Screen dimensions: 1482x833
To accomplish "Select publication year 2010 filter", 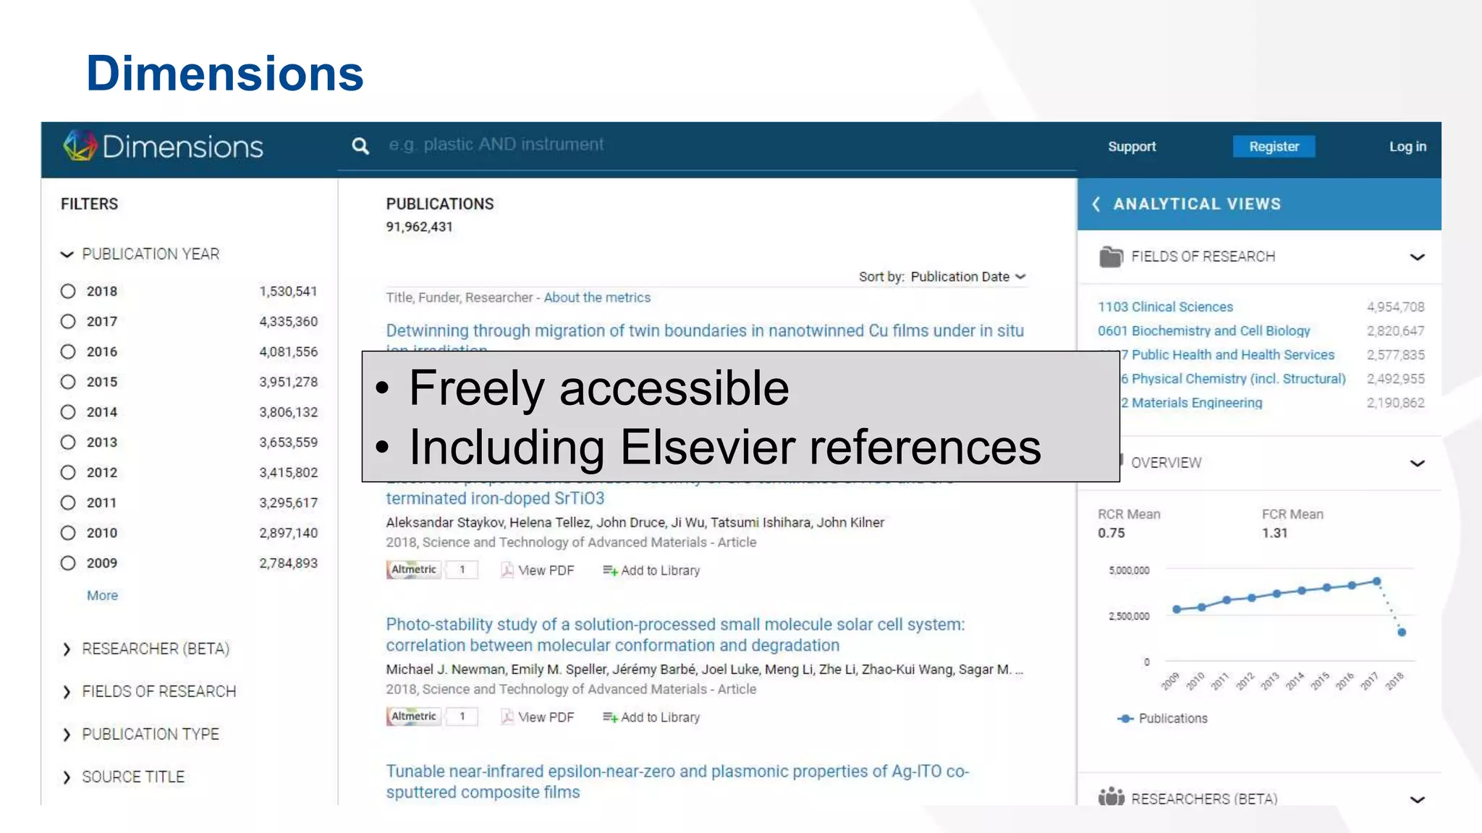I will tap(68, 533).
